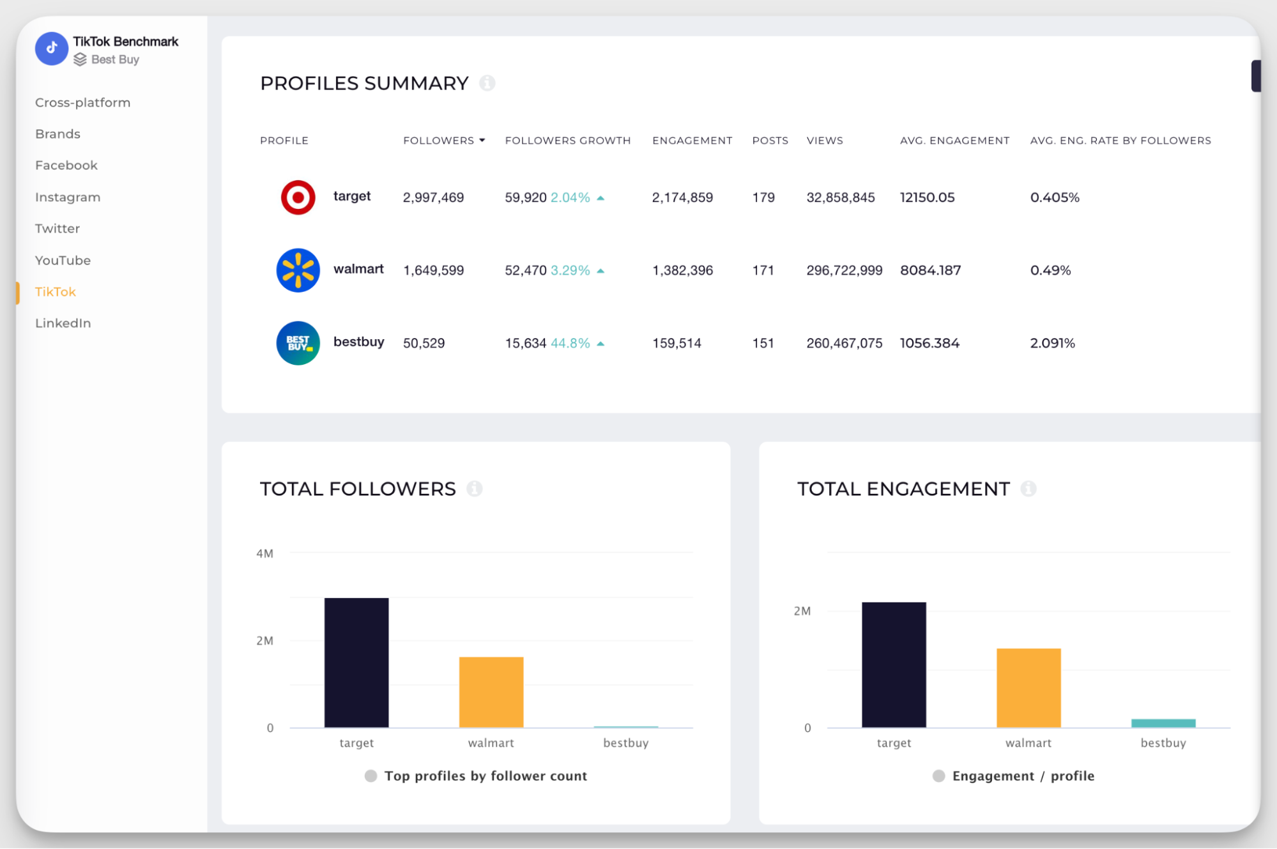1277x849 pixels.
Task: Click the Best Buy layers icon
Action: (x=80, y=59)
